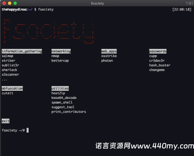Click the fsociety window title
This screenshot has width=194, height=156.
pyautogui.click(x=97, y=3)
